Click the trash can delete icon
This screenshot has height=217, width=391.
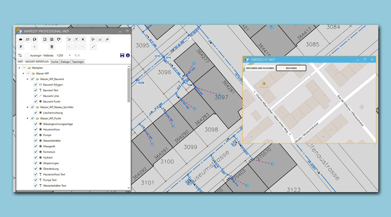coord(52,47)
